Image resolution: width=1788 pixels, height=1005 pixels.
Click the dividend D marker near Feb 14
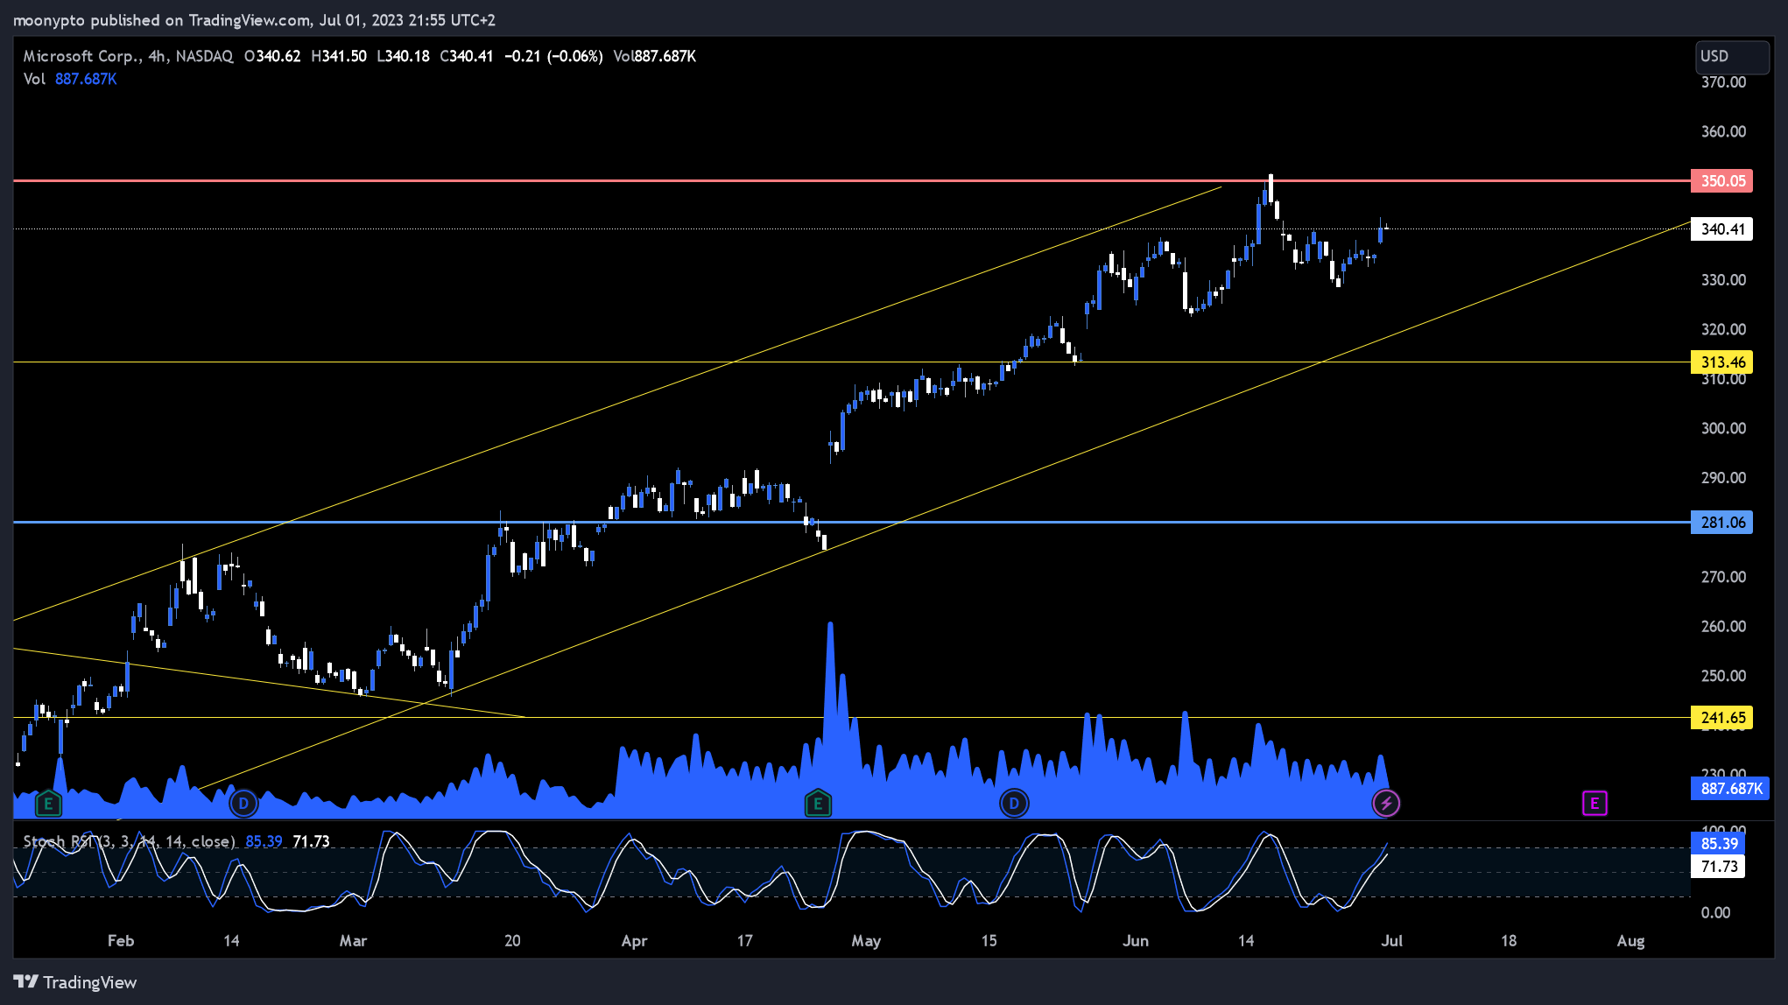[243, 803]
